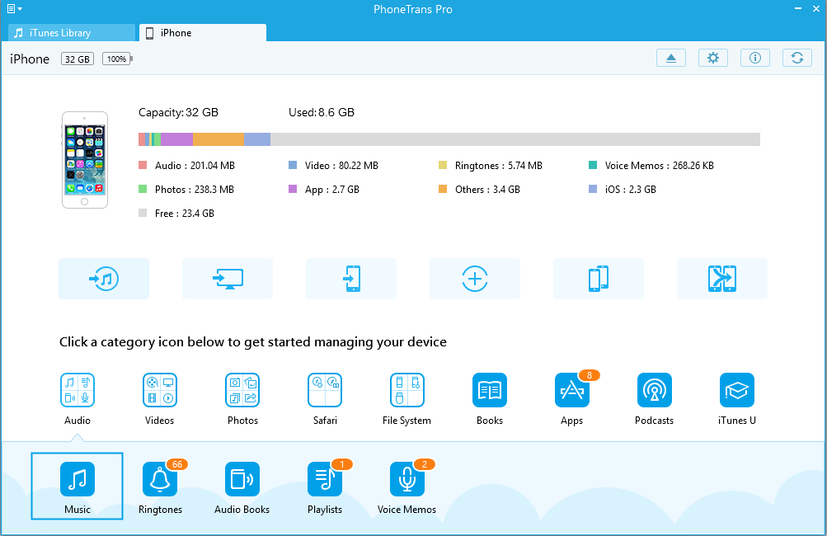Screen dimensions: 827x536
Task: Expand the Photos category group
Action: 242,390
